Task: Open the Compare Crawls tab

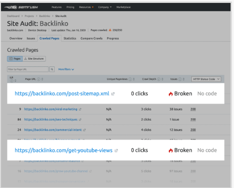Action: [92, 38]
